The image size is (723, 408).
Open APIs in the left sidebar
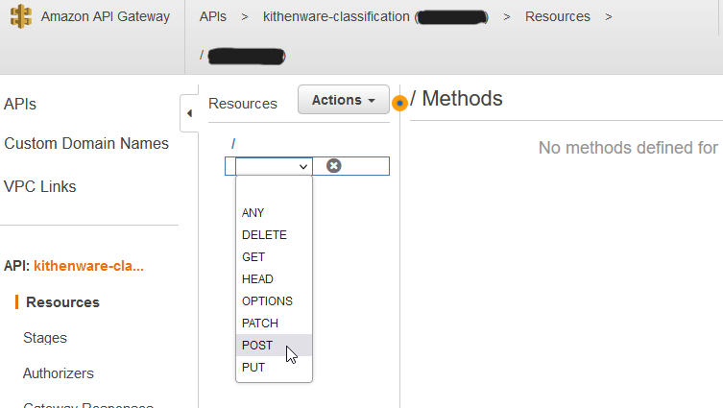click(20, 105)
